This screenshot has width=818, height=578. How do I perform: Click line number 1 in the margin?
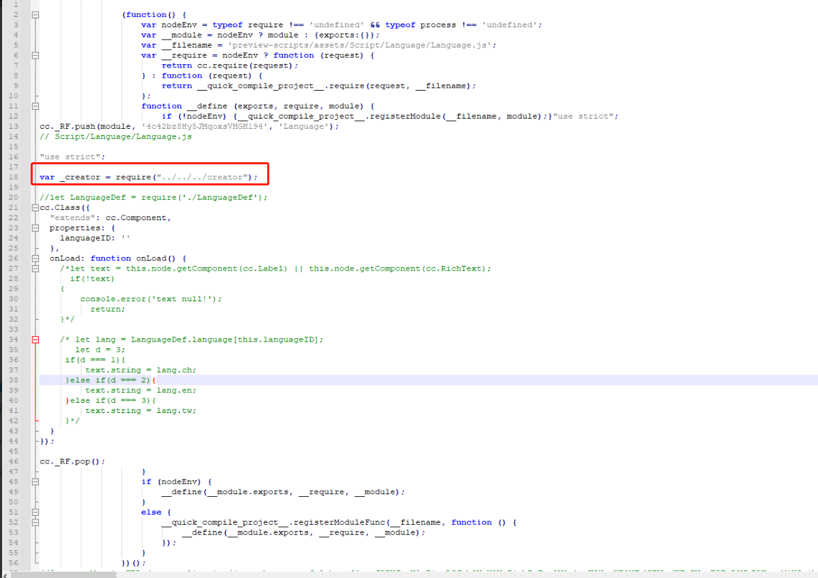16,5
